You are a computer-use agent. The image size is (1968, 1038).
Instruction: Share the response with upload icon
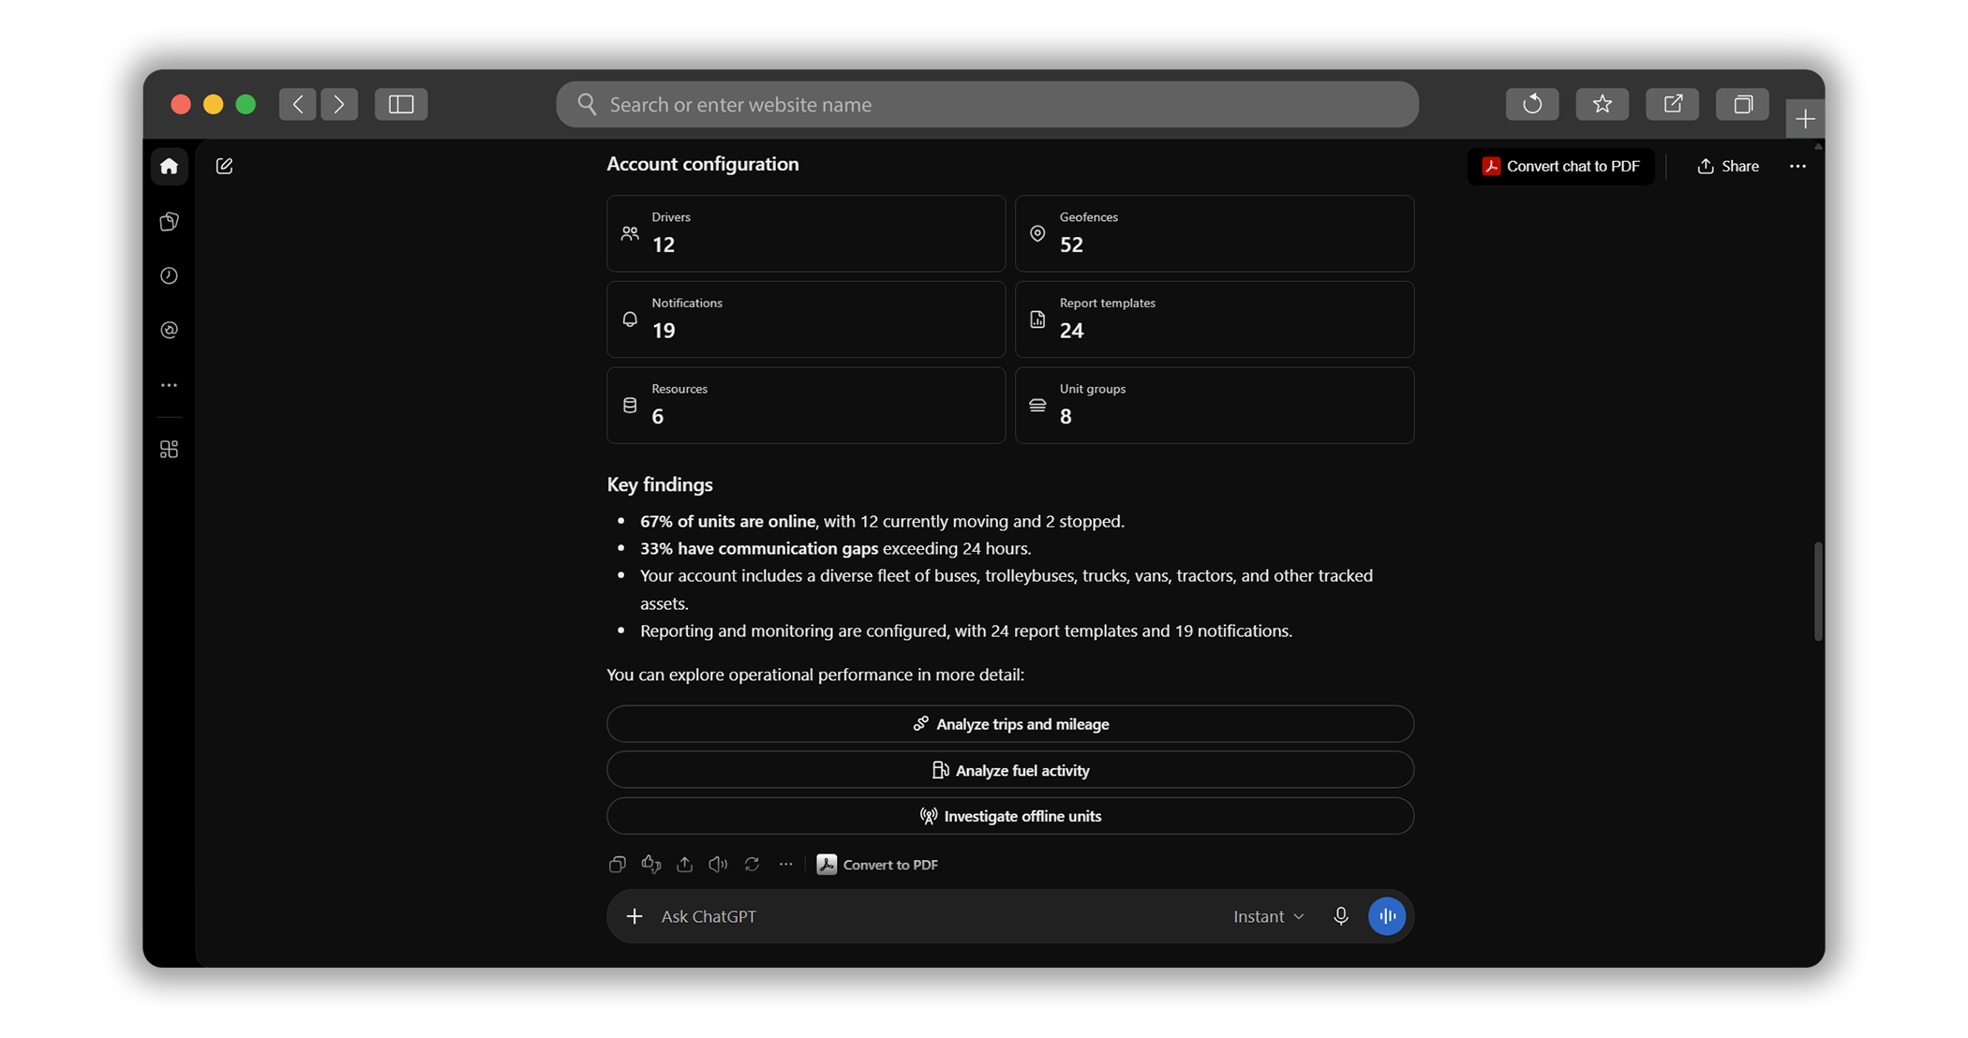point(685,864)
